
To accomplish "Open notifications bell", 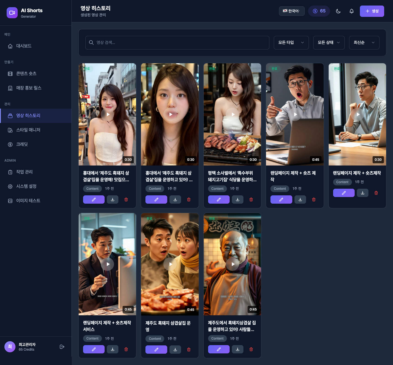I will [x=351, y=11].
